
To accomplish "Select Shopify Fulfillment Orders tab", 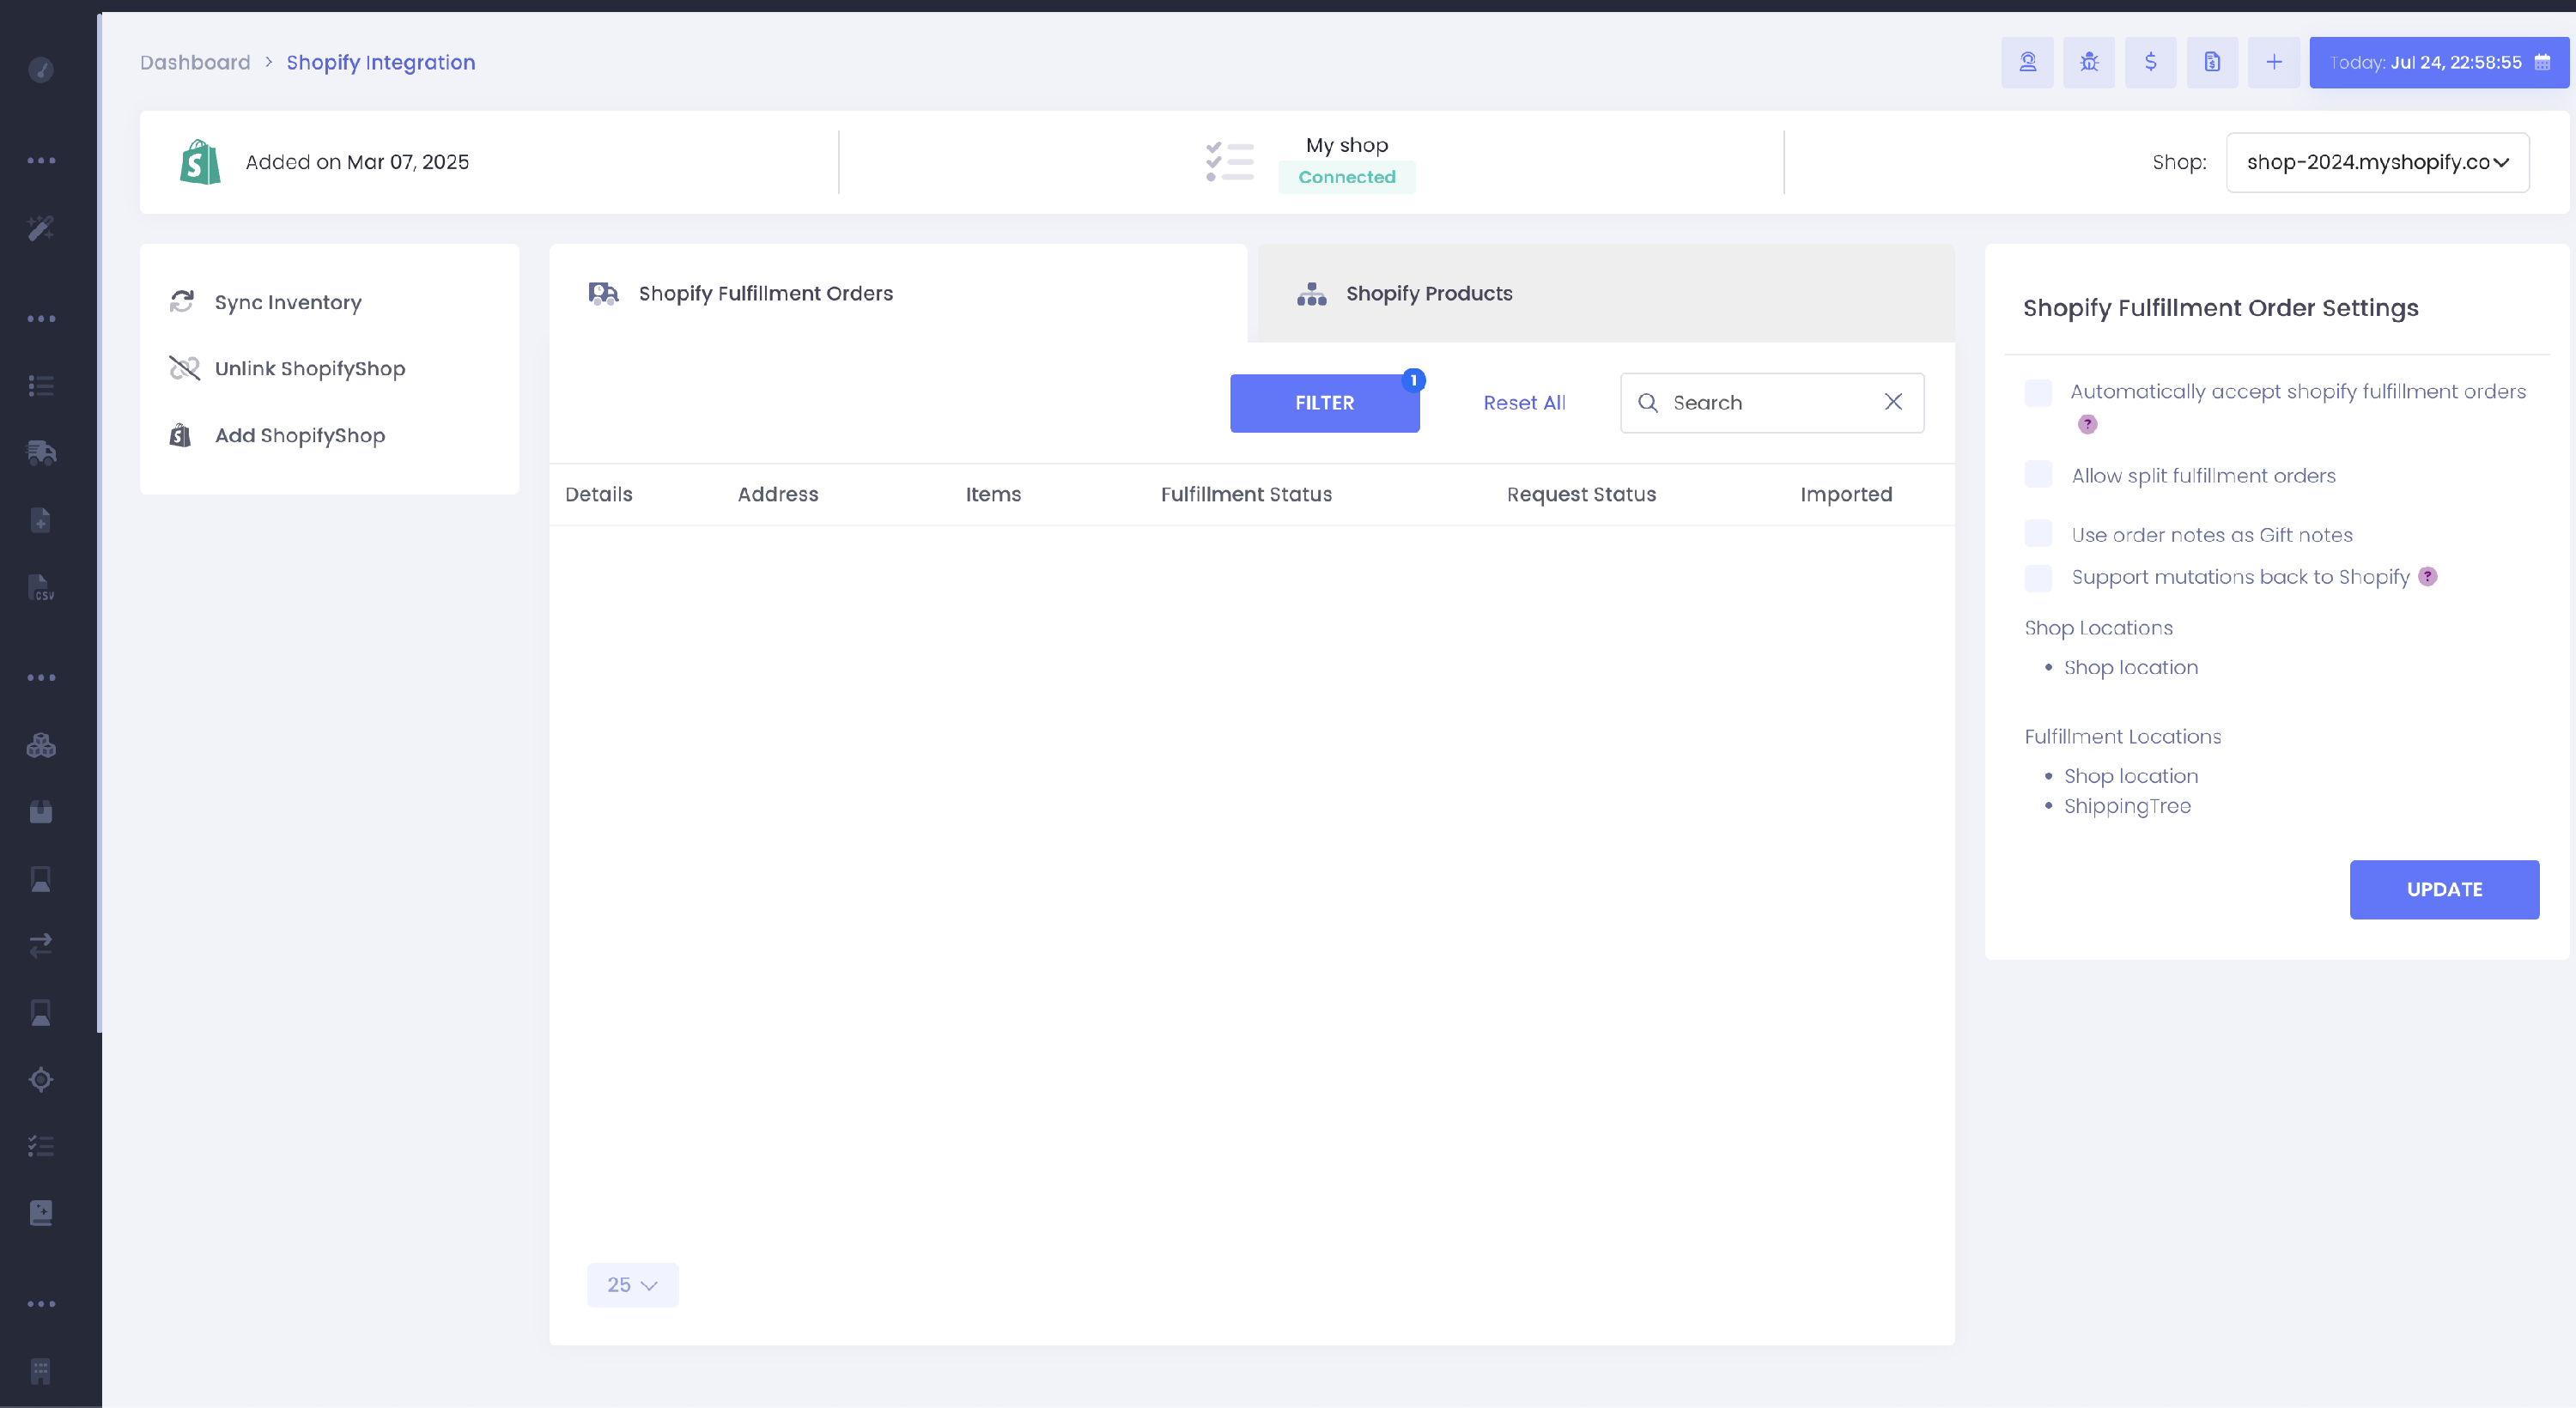I will [x=765, y=293].
